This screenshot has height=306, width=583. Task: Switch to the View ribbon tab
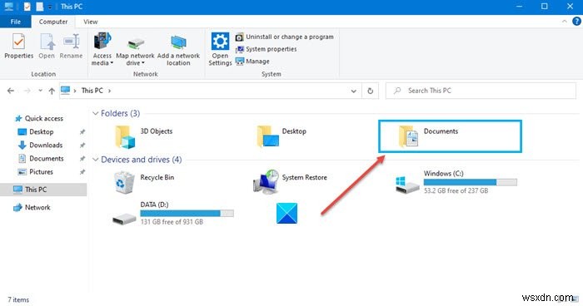[90, 22]
